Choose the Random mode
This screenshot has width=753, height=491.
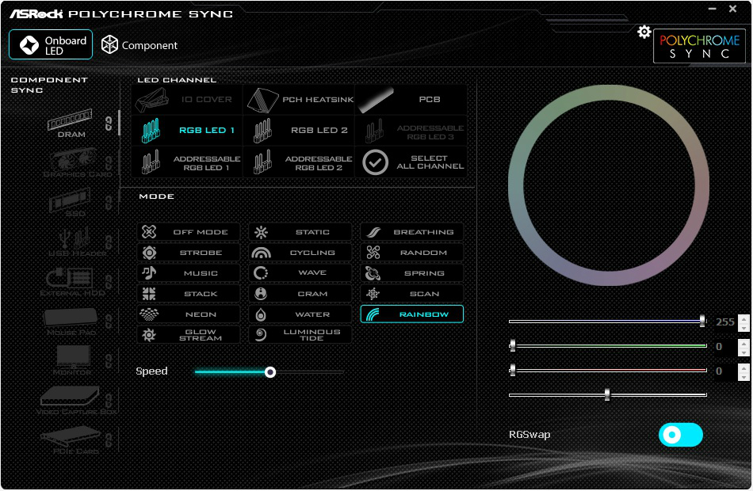tap(412, 253)
